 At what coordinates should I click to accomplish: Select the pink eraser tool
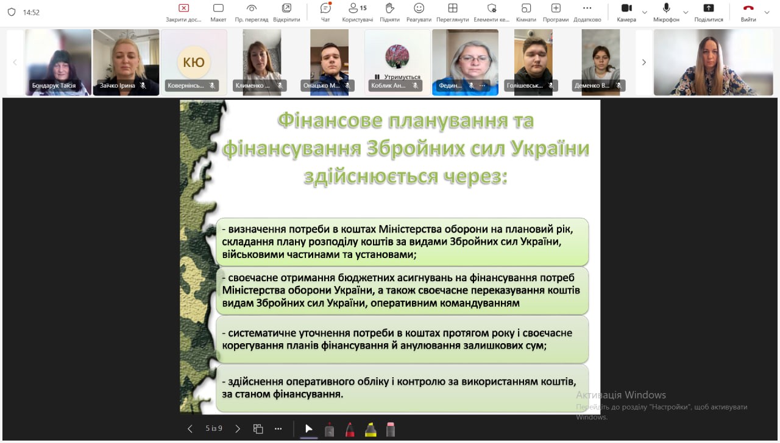click(391, 429)
